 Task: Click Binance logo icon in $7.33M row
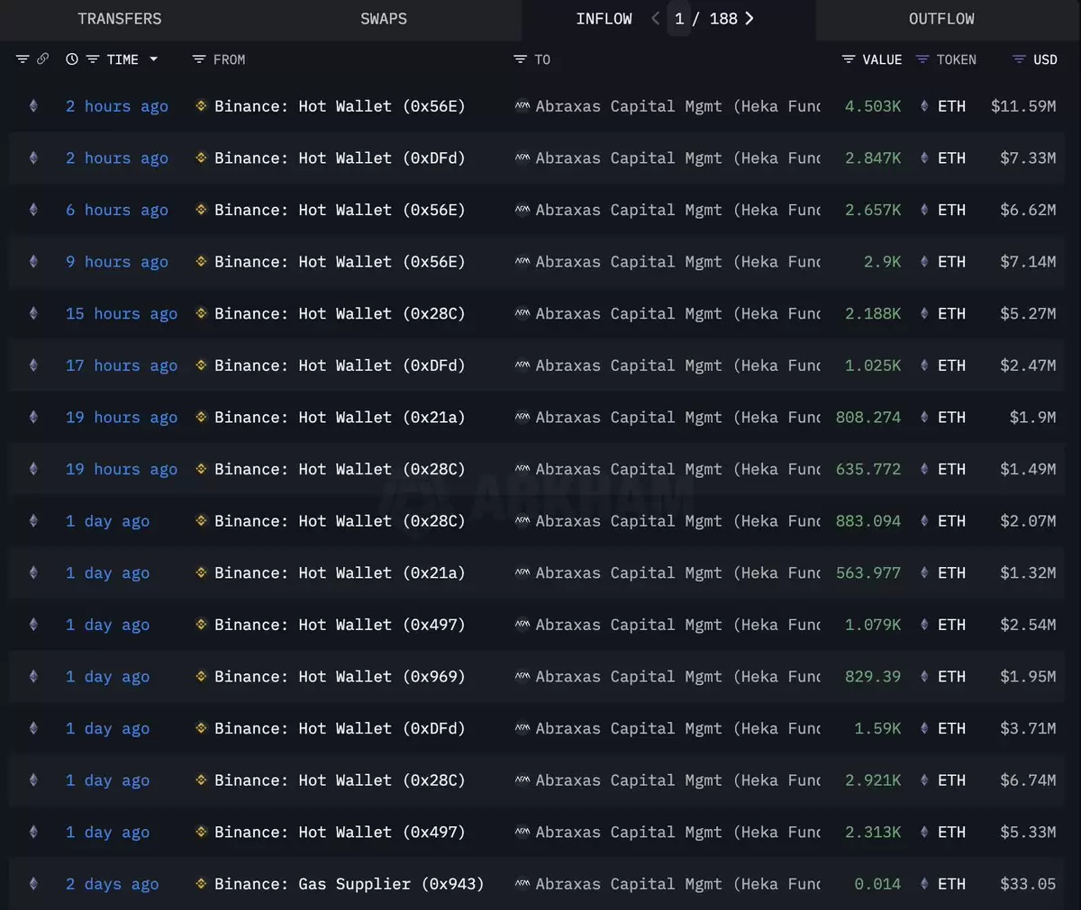pos(202,158)
